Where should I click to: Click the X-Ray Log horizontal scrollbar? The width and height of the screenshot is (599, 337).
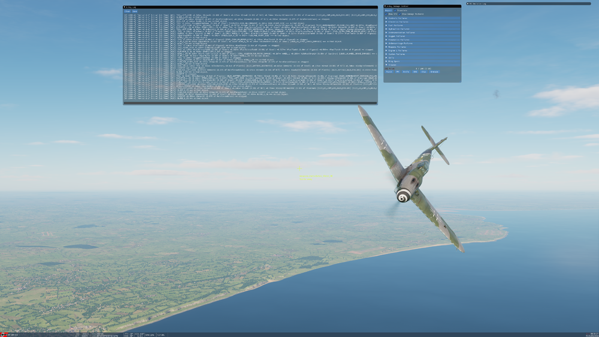pyautogui.click(x=250, y=103)
